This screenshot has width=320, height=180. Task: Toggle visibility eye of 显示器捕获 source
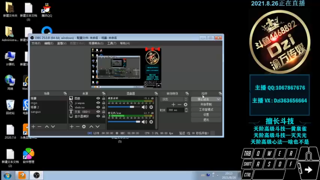pos(98,116)
